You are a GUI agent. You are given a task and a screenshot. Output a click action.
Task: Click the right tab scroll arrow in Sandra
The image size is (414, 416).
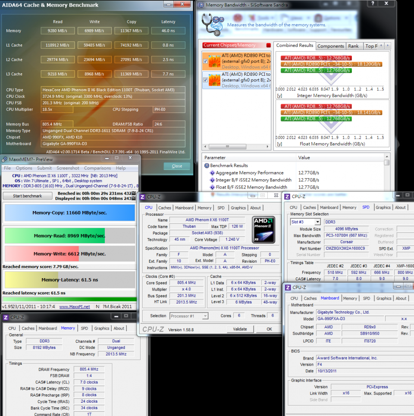click(x=388, y=45)
